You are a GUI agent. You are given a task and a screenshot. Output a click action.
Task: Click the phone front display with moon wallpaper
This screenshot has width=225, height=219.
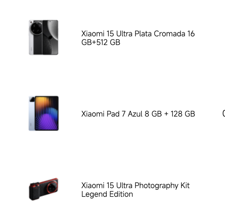tap(50, 37)
